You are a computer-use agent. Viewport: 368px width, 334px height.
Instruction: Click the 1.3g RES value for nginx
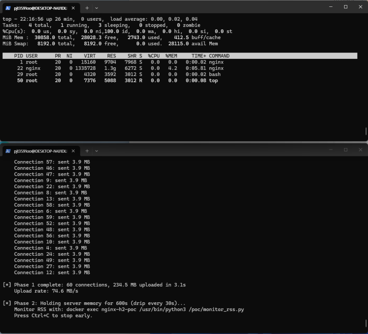[x=110, y=68]
